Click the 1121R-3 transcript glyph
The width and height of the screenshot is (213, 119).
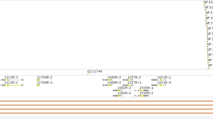click(12, 80)
